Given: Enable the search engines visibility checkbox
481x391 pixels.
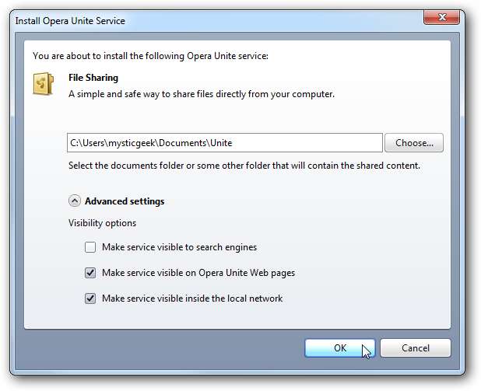Looking at the screenshot, I should point(90,247).
